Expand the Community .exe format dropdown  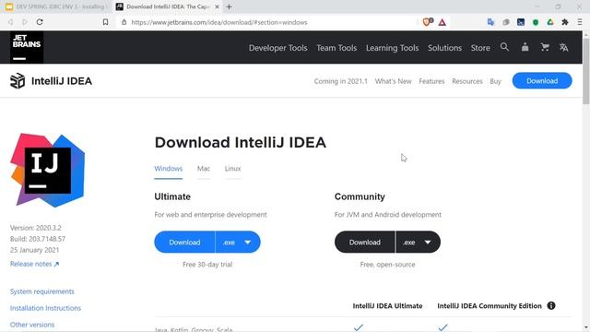point(418,242)
